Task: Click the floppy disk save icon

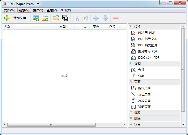Action: tap(65, 18)
